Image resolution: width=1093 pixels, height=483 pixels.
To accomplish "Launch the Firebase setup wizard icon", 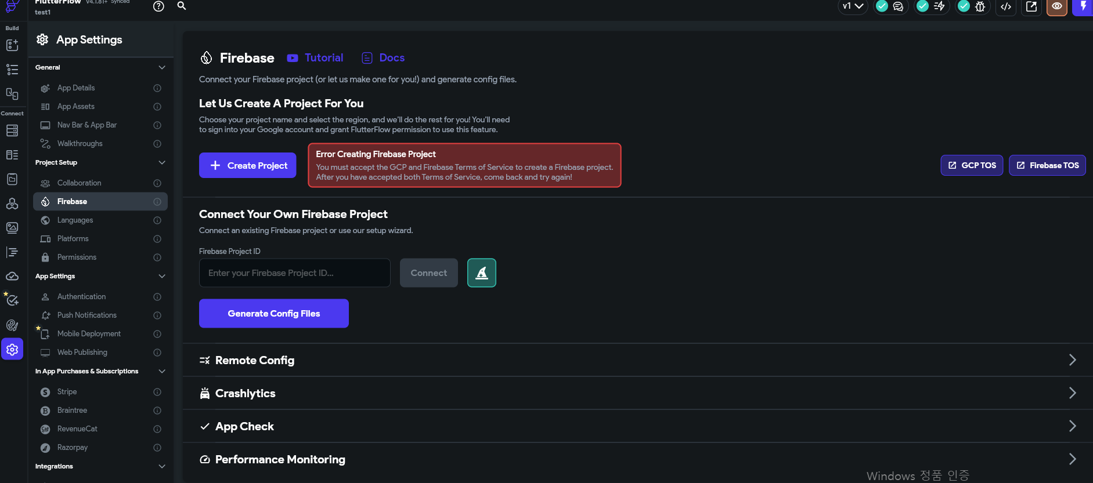I will click(482, 273).
